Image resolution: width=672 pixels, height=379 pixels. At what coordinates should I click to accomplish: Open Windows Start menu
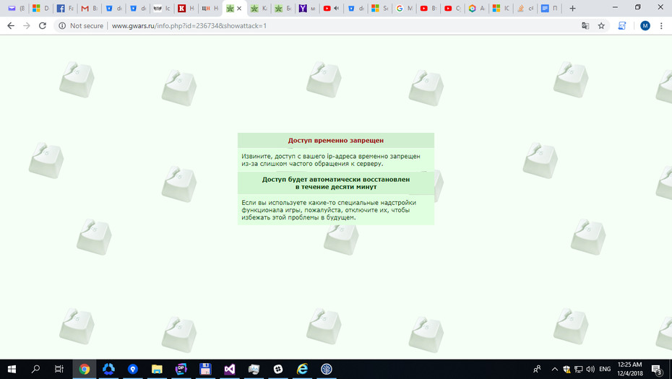tap(12, 369)
